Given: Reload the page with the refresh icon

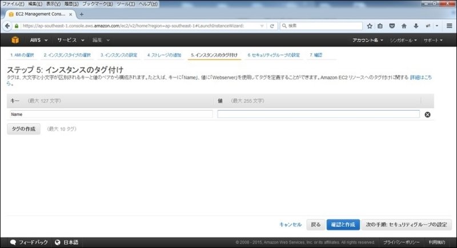Looking at the screenshot, I should pyautogui.click(x=272, y=26).
